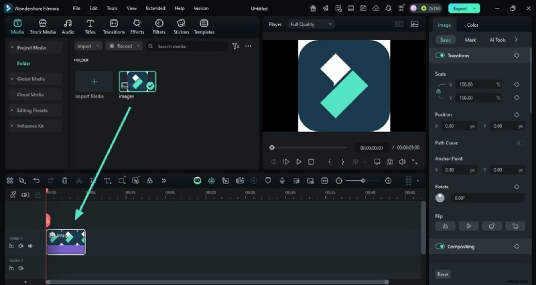
Task: Toggle the Compositing switch
Action: (440, 246)
